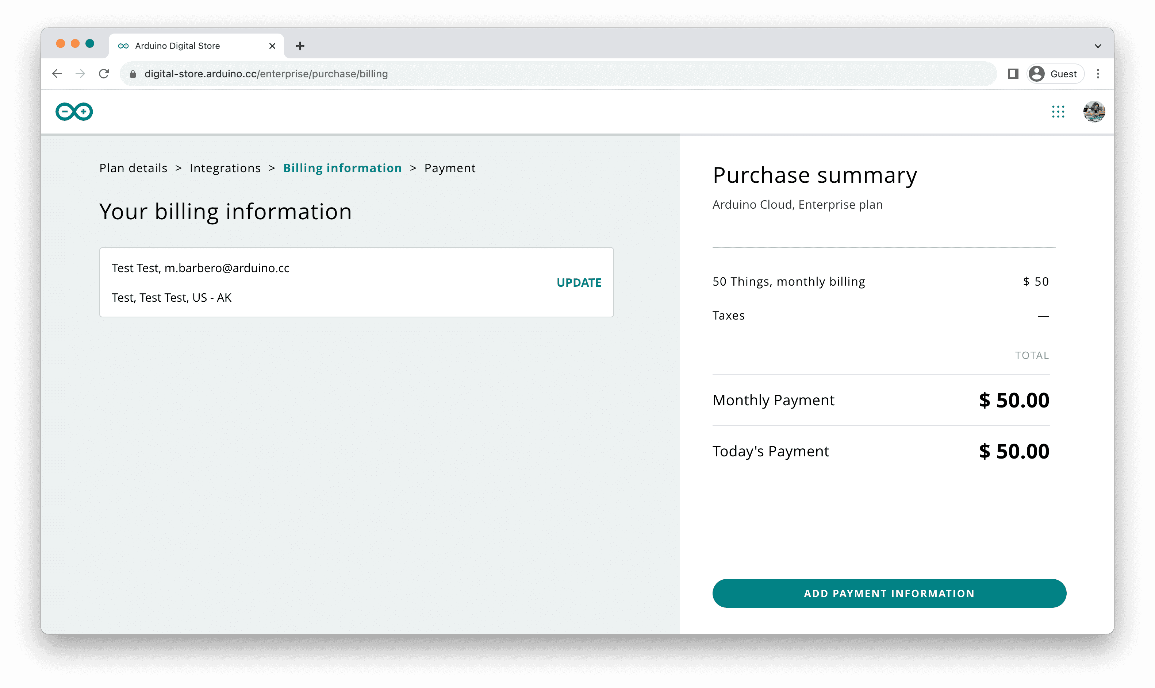This screenshot has height=688, width=1155.
Task: Expand the tab search chevron at top right
Action: click(1097, 46)
